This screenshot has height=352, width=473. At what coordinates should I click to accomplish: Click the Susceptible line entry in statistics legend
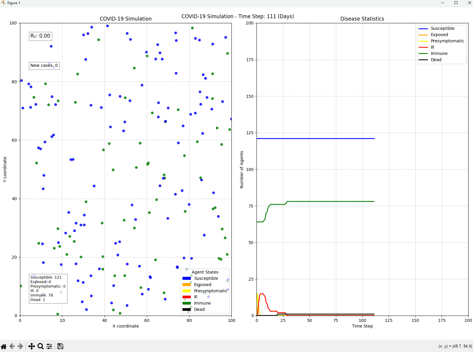pyautogui.click(x=437, y=28)
